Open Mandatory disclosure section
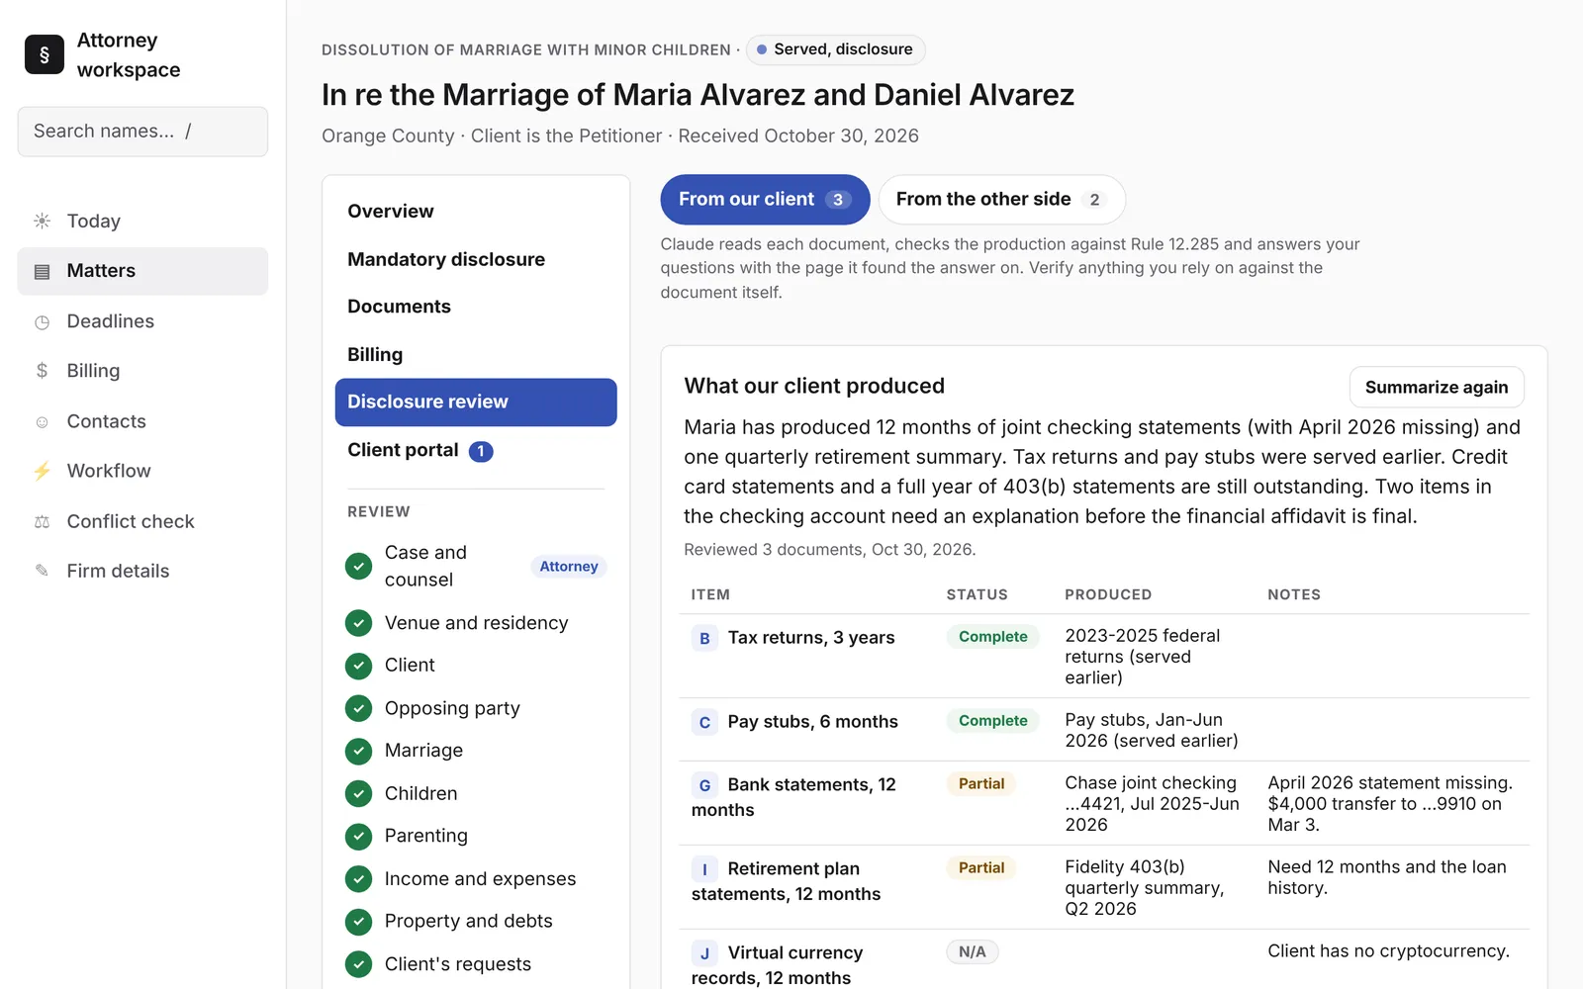Viewport: 1583px width, 989px height. point(476,259)
